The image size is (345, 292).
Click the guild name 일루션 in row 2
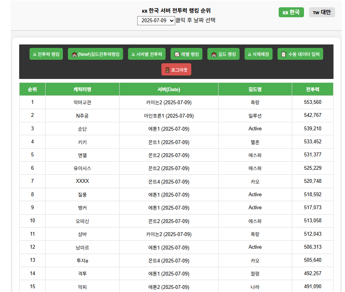255,115
